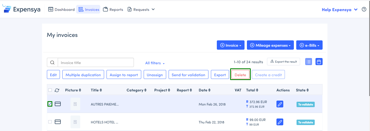Click the Expensya logo
Image resolution: width=370 pixels, height=131 pixels.
[x=22, y=9]
